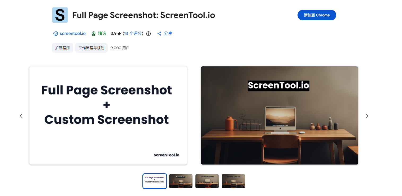Click the 分享 share button
The height and width of the screenshot is (196, 402).
165,34
